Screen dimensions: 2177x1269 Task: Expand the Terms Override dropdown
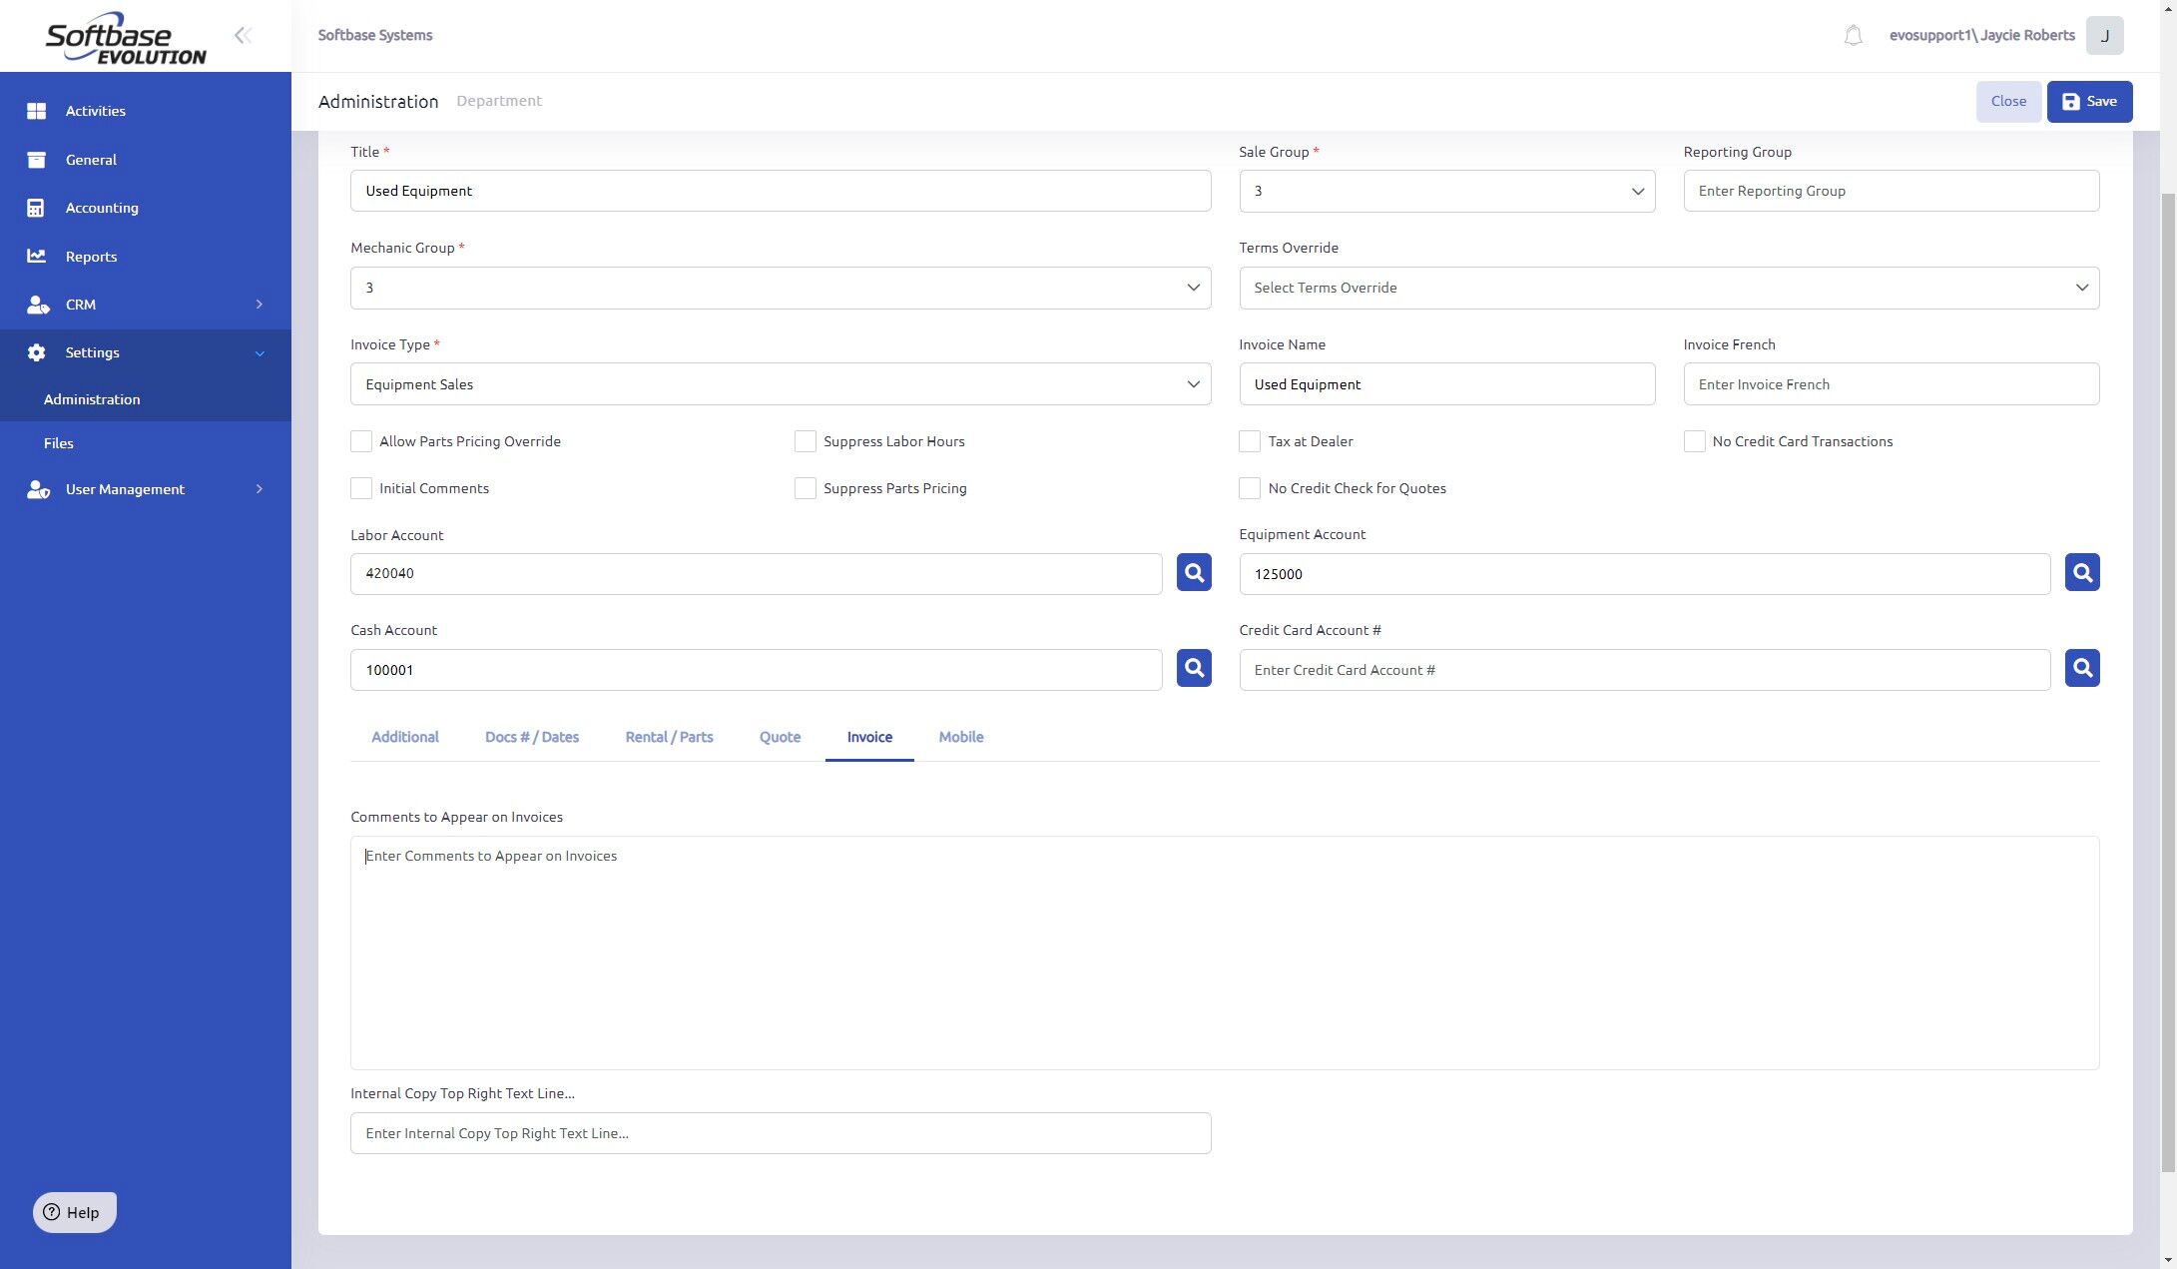[1668, 288]
